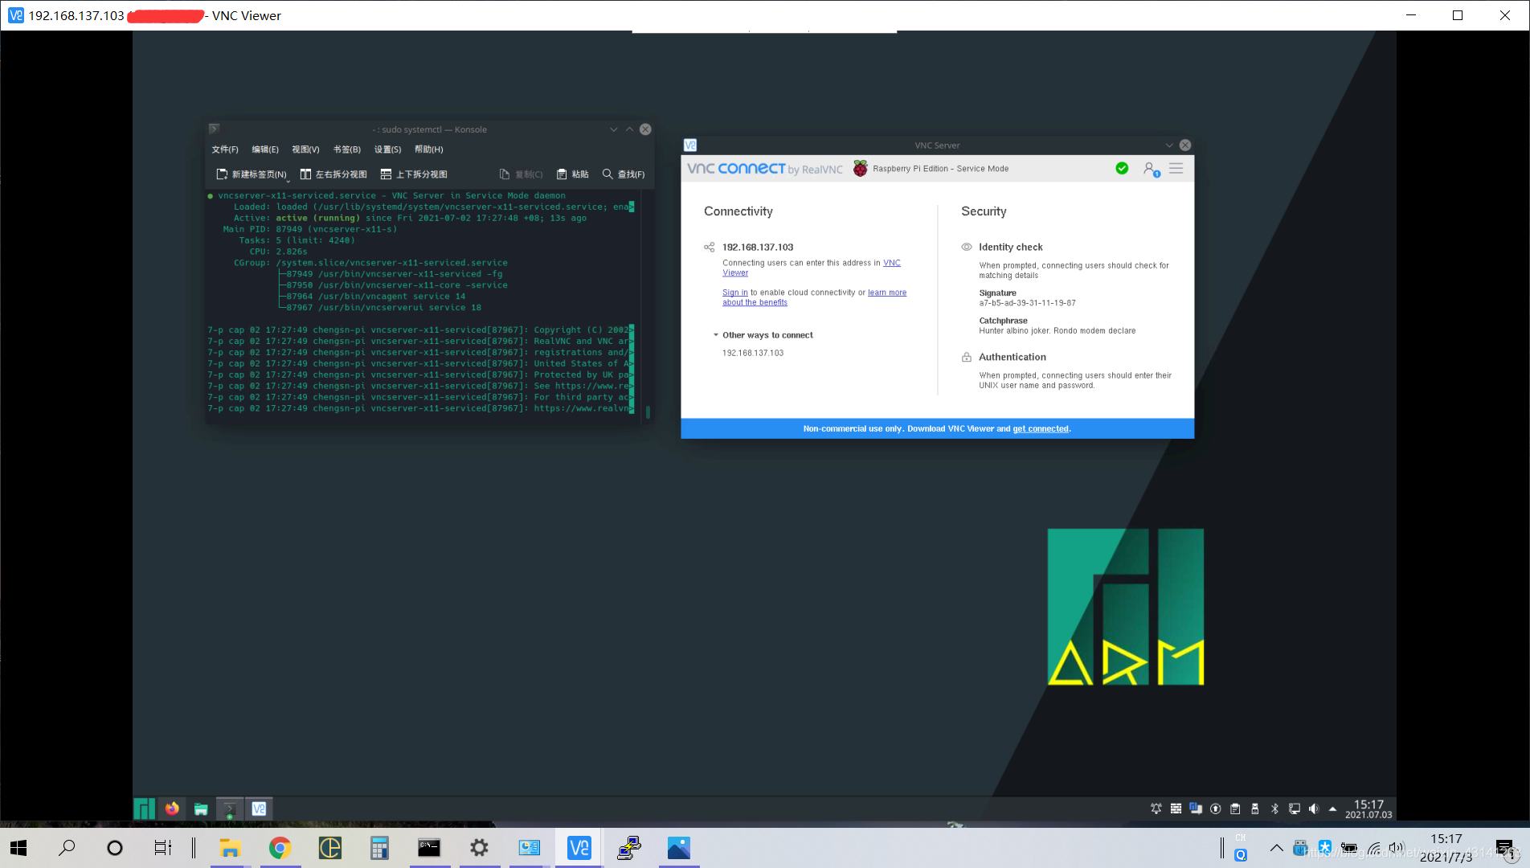Open Windows Wi-Fi network icon

[1375, 848]
